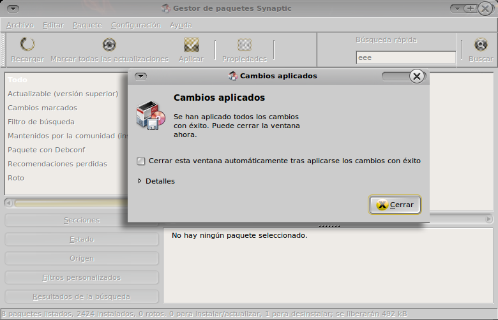Viewport: 498px width, 320px height.
Task: Open the Configuración menu
Action: (x=136, y=25)
